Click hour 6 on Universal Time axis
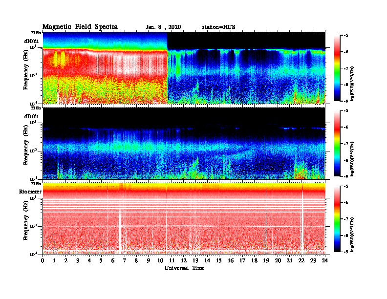The width and height of the screenshot is (387, 299). [x=113, y=261]
